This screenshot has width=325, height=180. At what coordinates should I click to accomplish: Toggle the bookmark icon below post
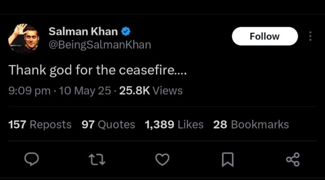pyautogui.click(x=228, y=159)
